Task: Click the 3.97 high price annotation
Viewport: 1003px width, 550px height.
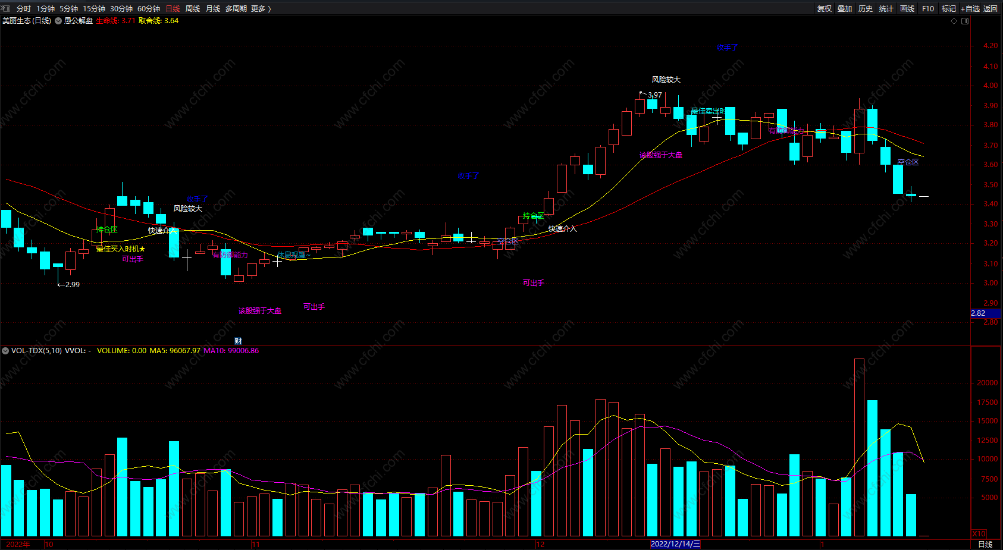Action: coord(654,95)
